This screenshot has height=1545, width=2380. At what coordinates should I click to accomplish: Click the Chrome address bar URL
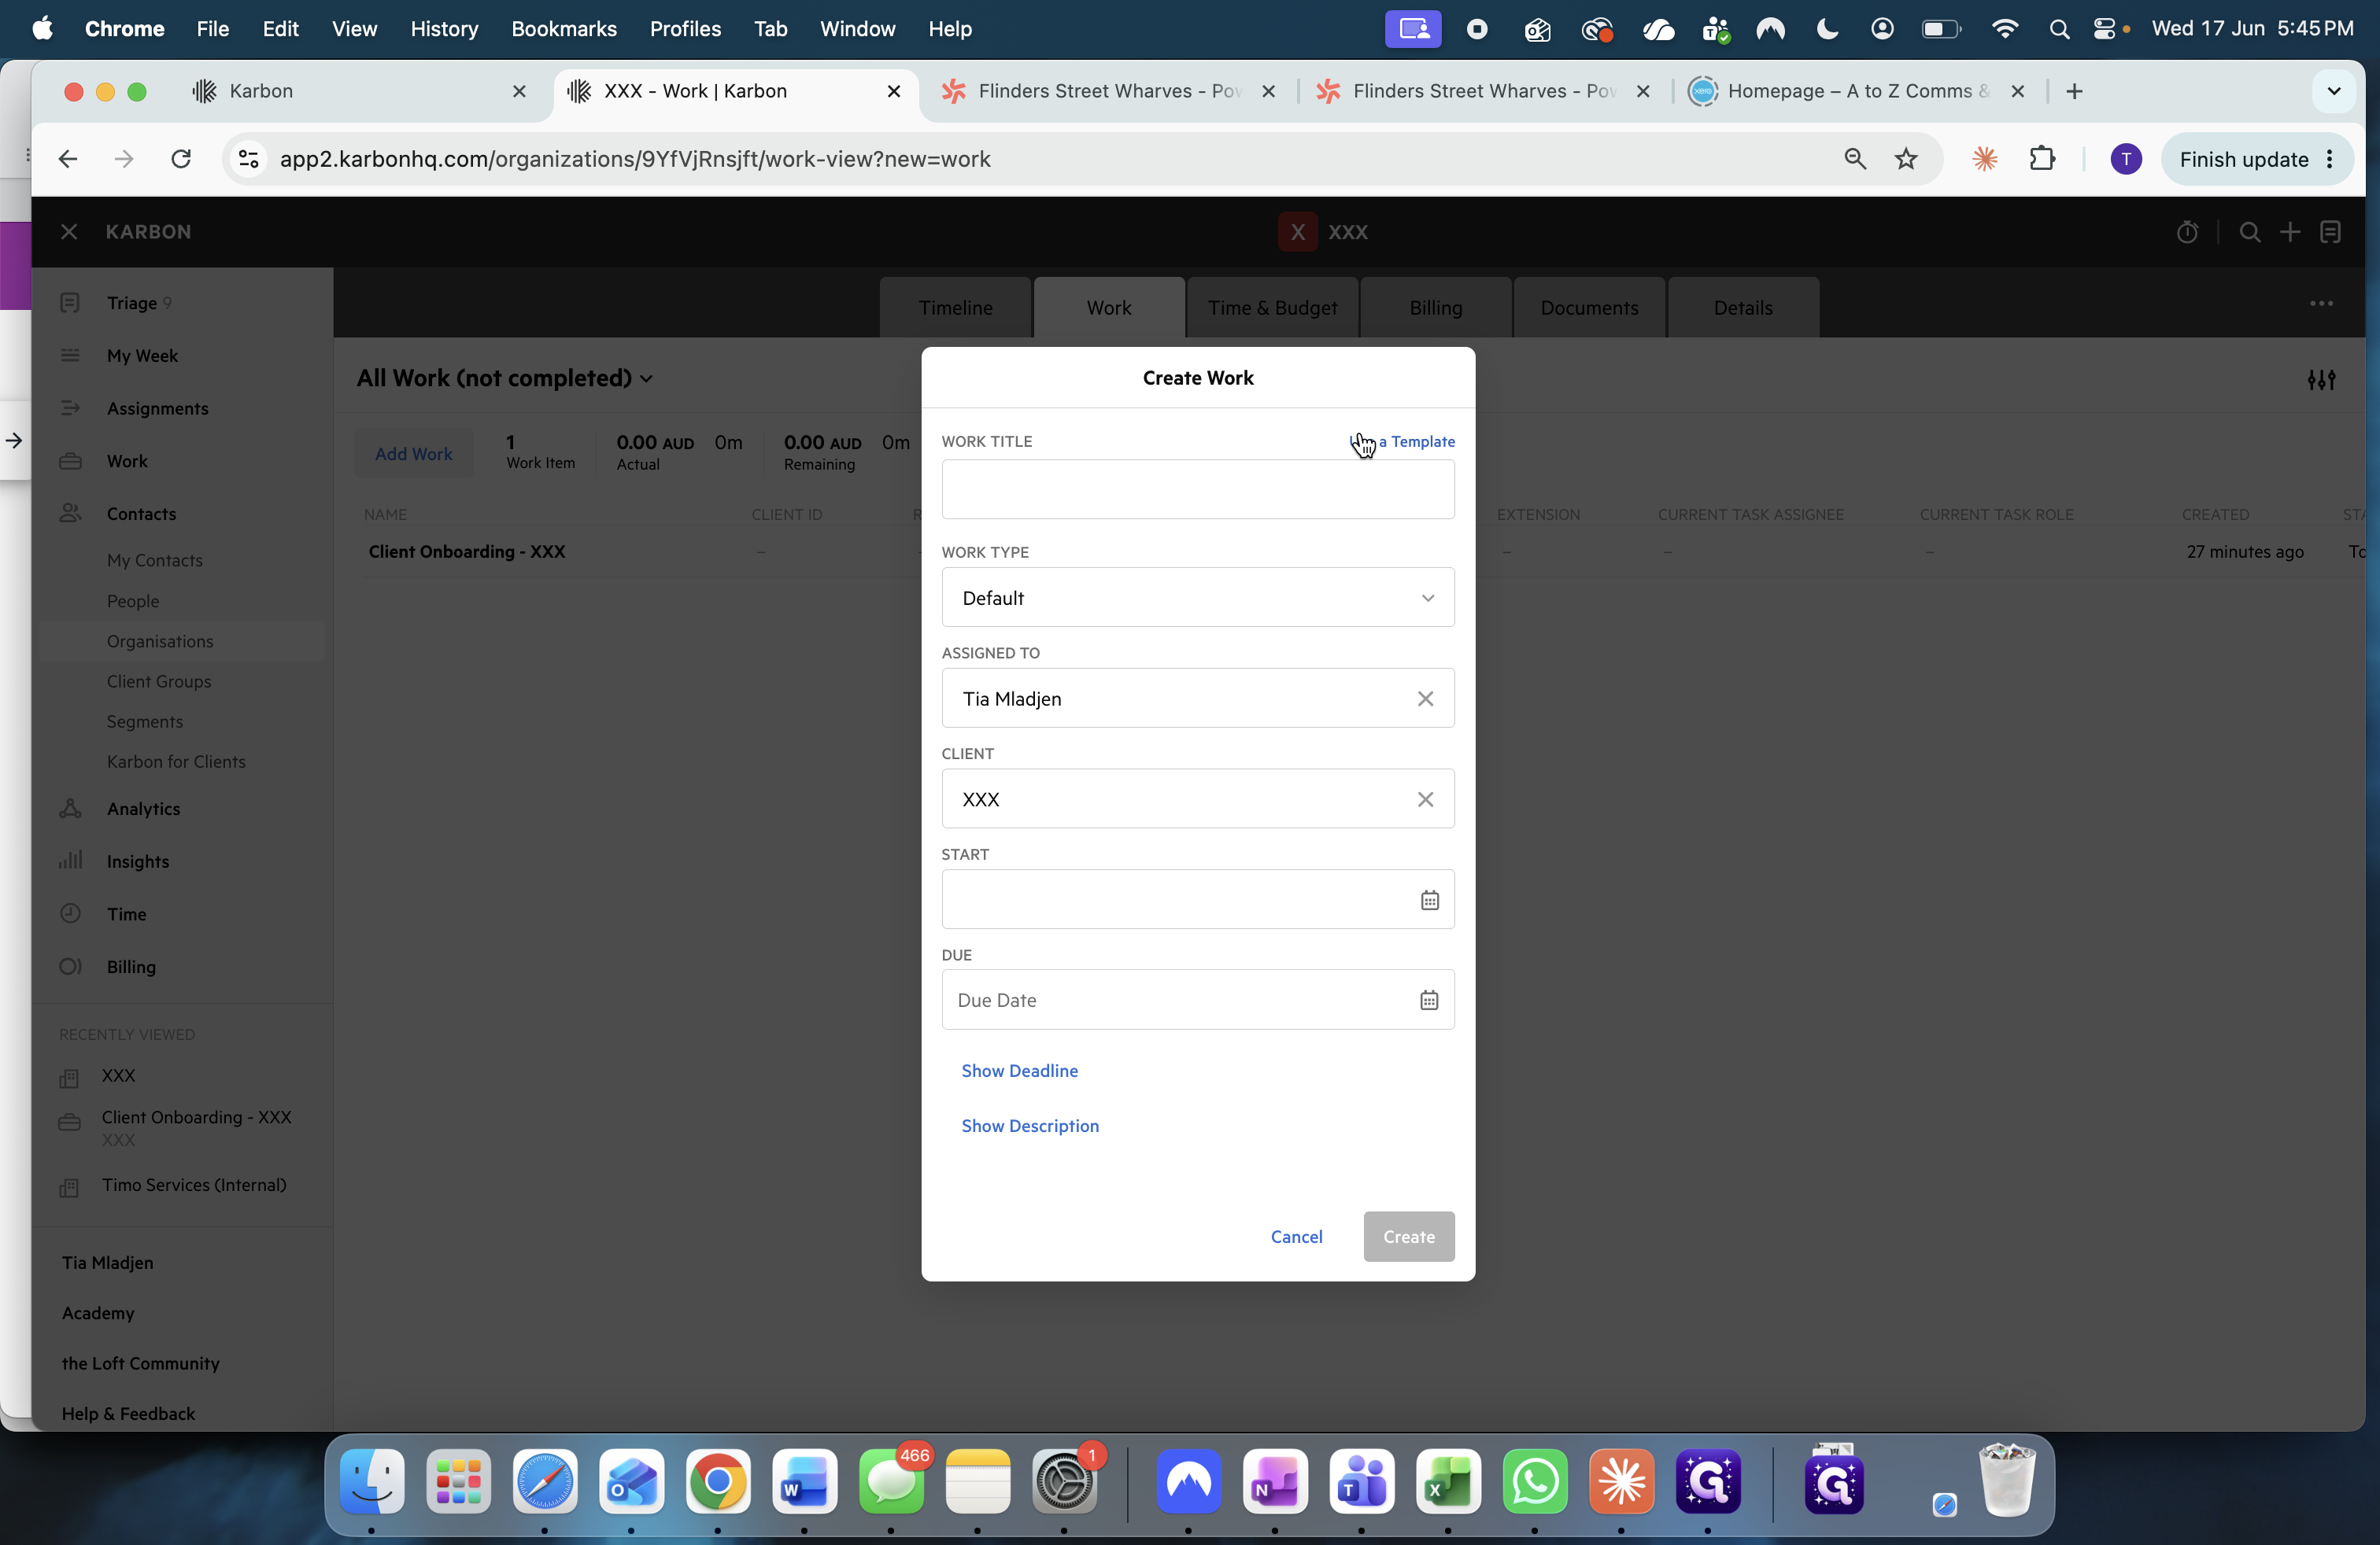pyautogui.click(x=635, y=159)
